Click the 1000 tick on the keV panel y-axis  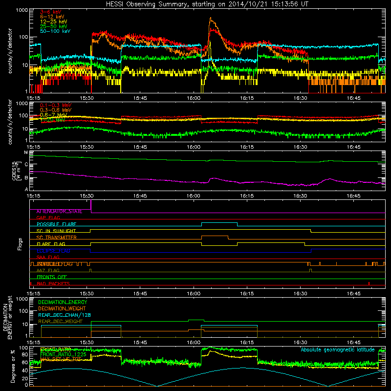click(x=22, y=10)
